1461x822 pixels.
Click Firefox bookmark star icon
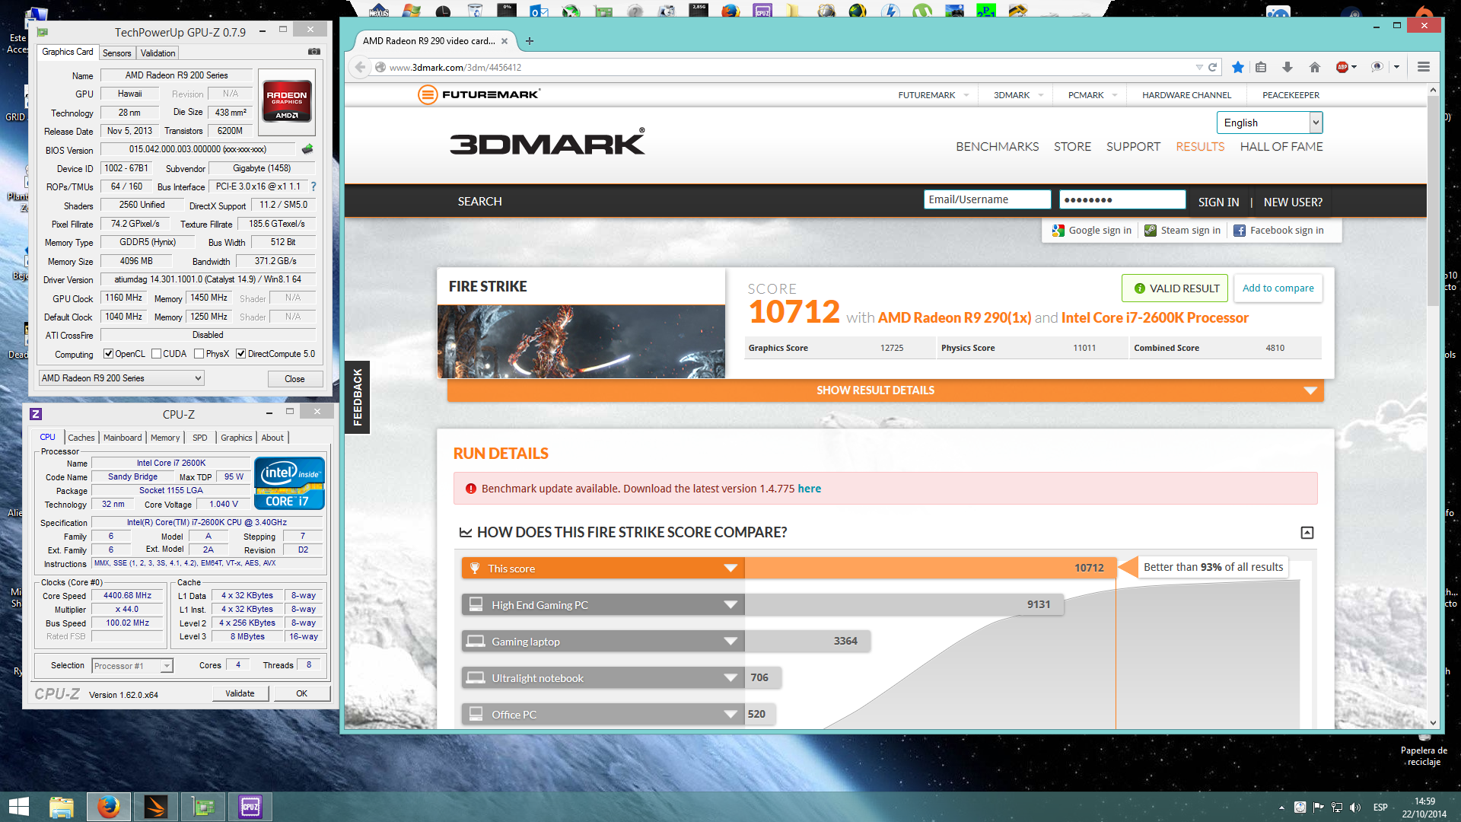point(1238,68)
